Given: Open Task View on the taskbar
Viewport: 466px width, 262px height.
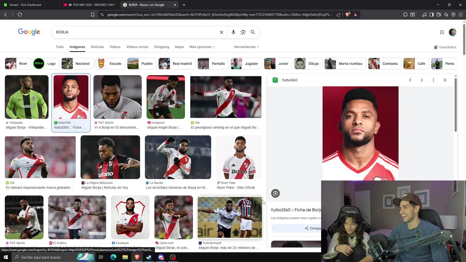Looking at the screenshot, I should pos(101,257).
